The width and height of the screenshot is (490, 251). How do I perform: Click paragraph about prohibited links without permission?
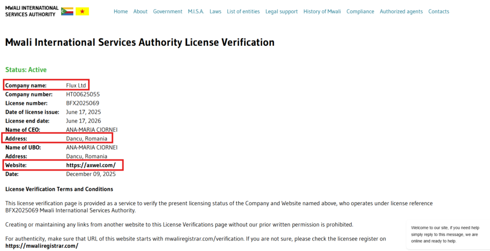tap(179, 224)
